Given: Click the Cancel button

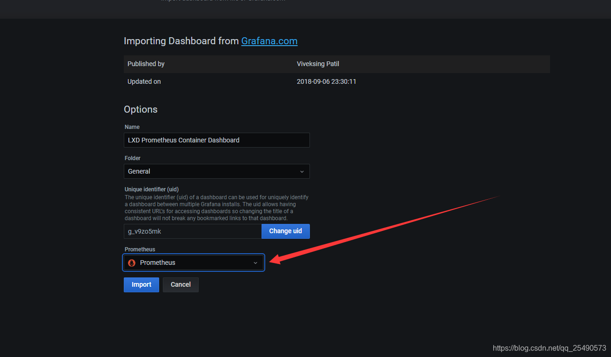Looking at the screenshot, I should click(x=181, y=285).
